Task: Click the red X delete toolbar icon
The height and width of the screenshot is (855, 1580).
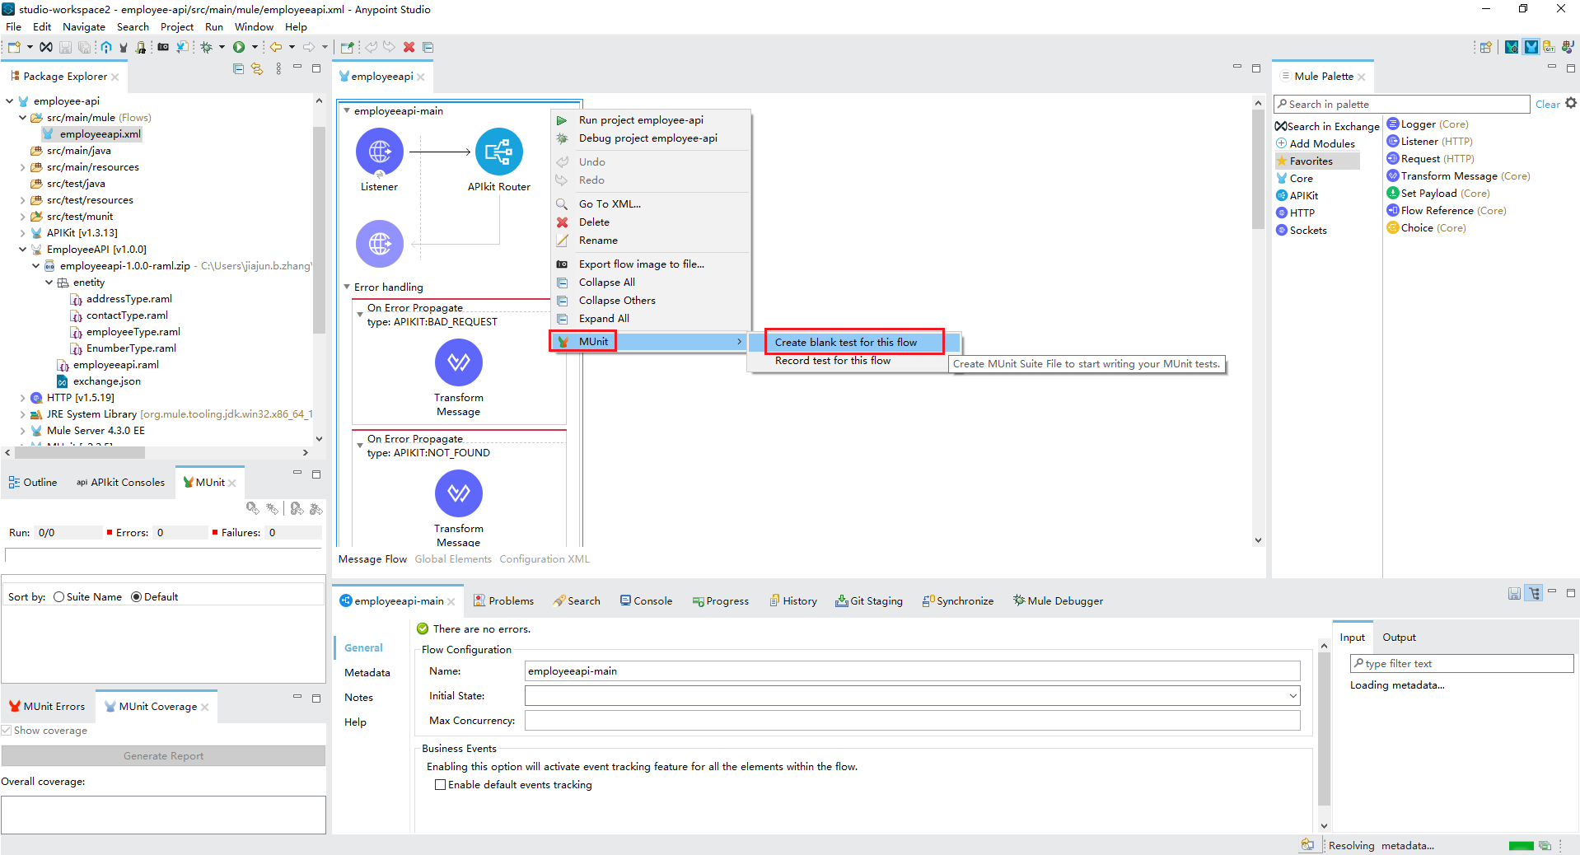Action: point(409,47)
